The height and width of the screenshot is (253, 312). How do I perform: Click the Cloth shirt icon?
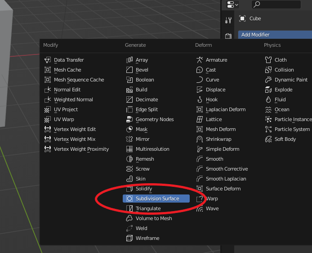268,60
